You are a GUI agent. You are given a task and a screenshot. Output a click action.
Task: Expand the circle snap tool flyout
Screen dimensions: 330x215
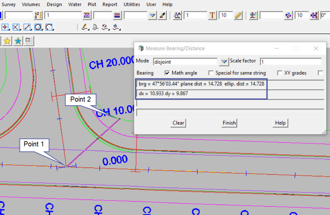point(39,27)
